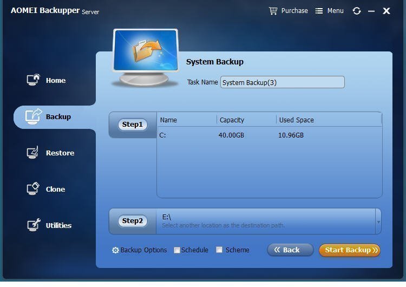Click the Step1 button
This screenshot has width=406, height=287.
click(x=132, y=125)
